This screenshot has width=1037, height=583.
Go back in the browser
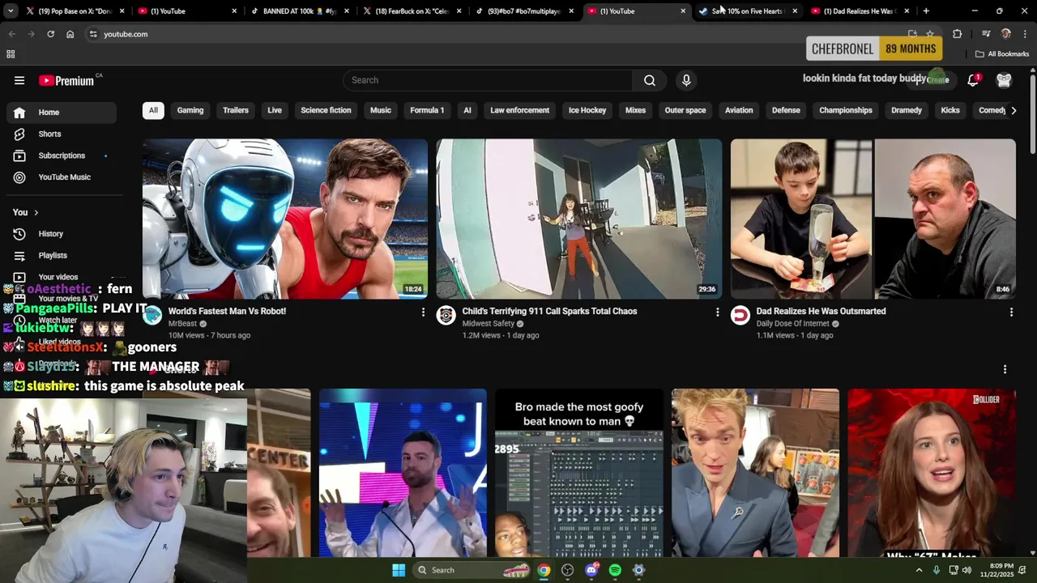11,34
